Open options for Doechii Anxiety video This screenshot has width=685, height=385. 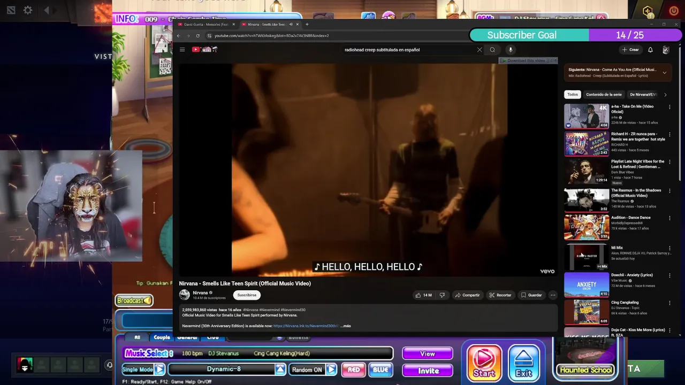tap(669, 275)
